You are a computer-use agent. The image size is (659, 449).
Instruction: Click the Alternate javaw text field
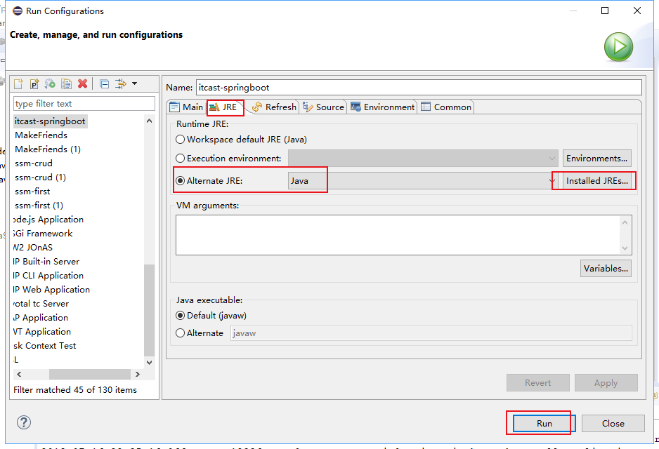(431, 333)
